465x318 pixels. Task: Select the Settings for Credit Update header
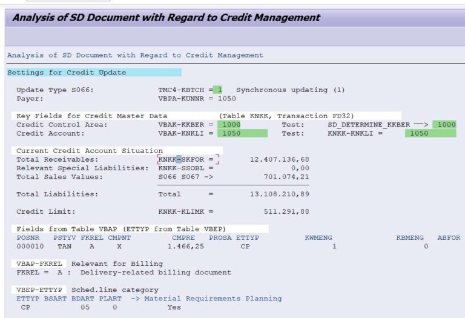click(x=67, y=73)
